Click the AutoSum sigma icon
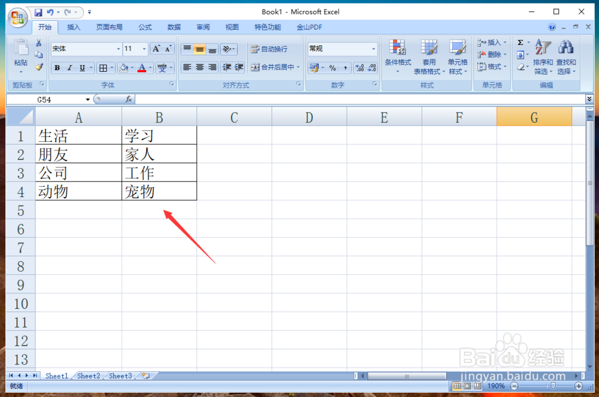The width and height of the screenshot is (599, 397). coord(521,43)
